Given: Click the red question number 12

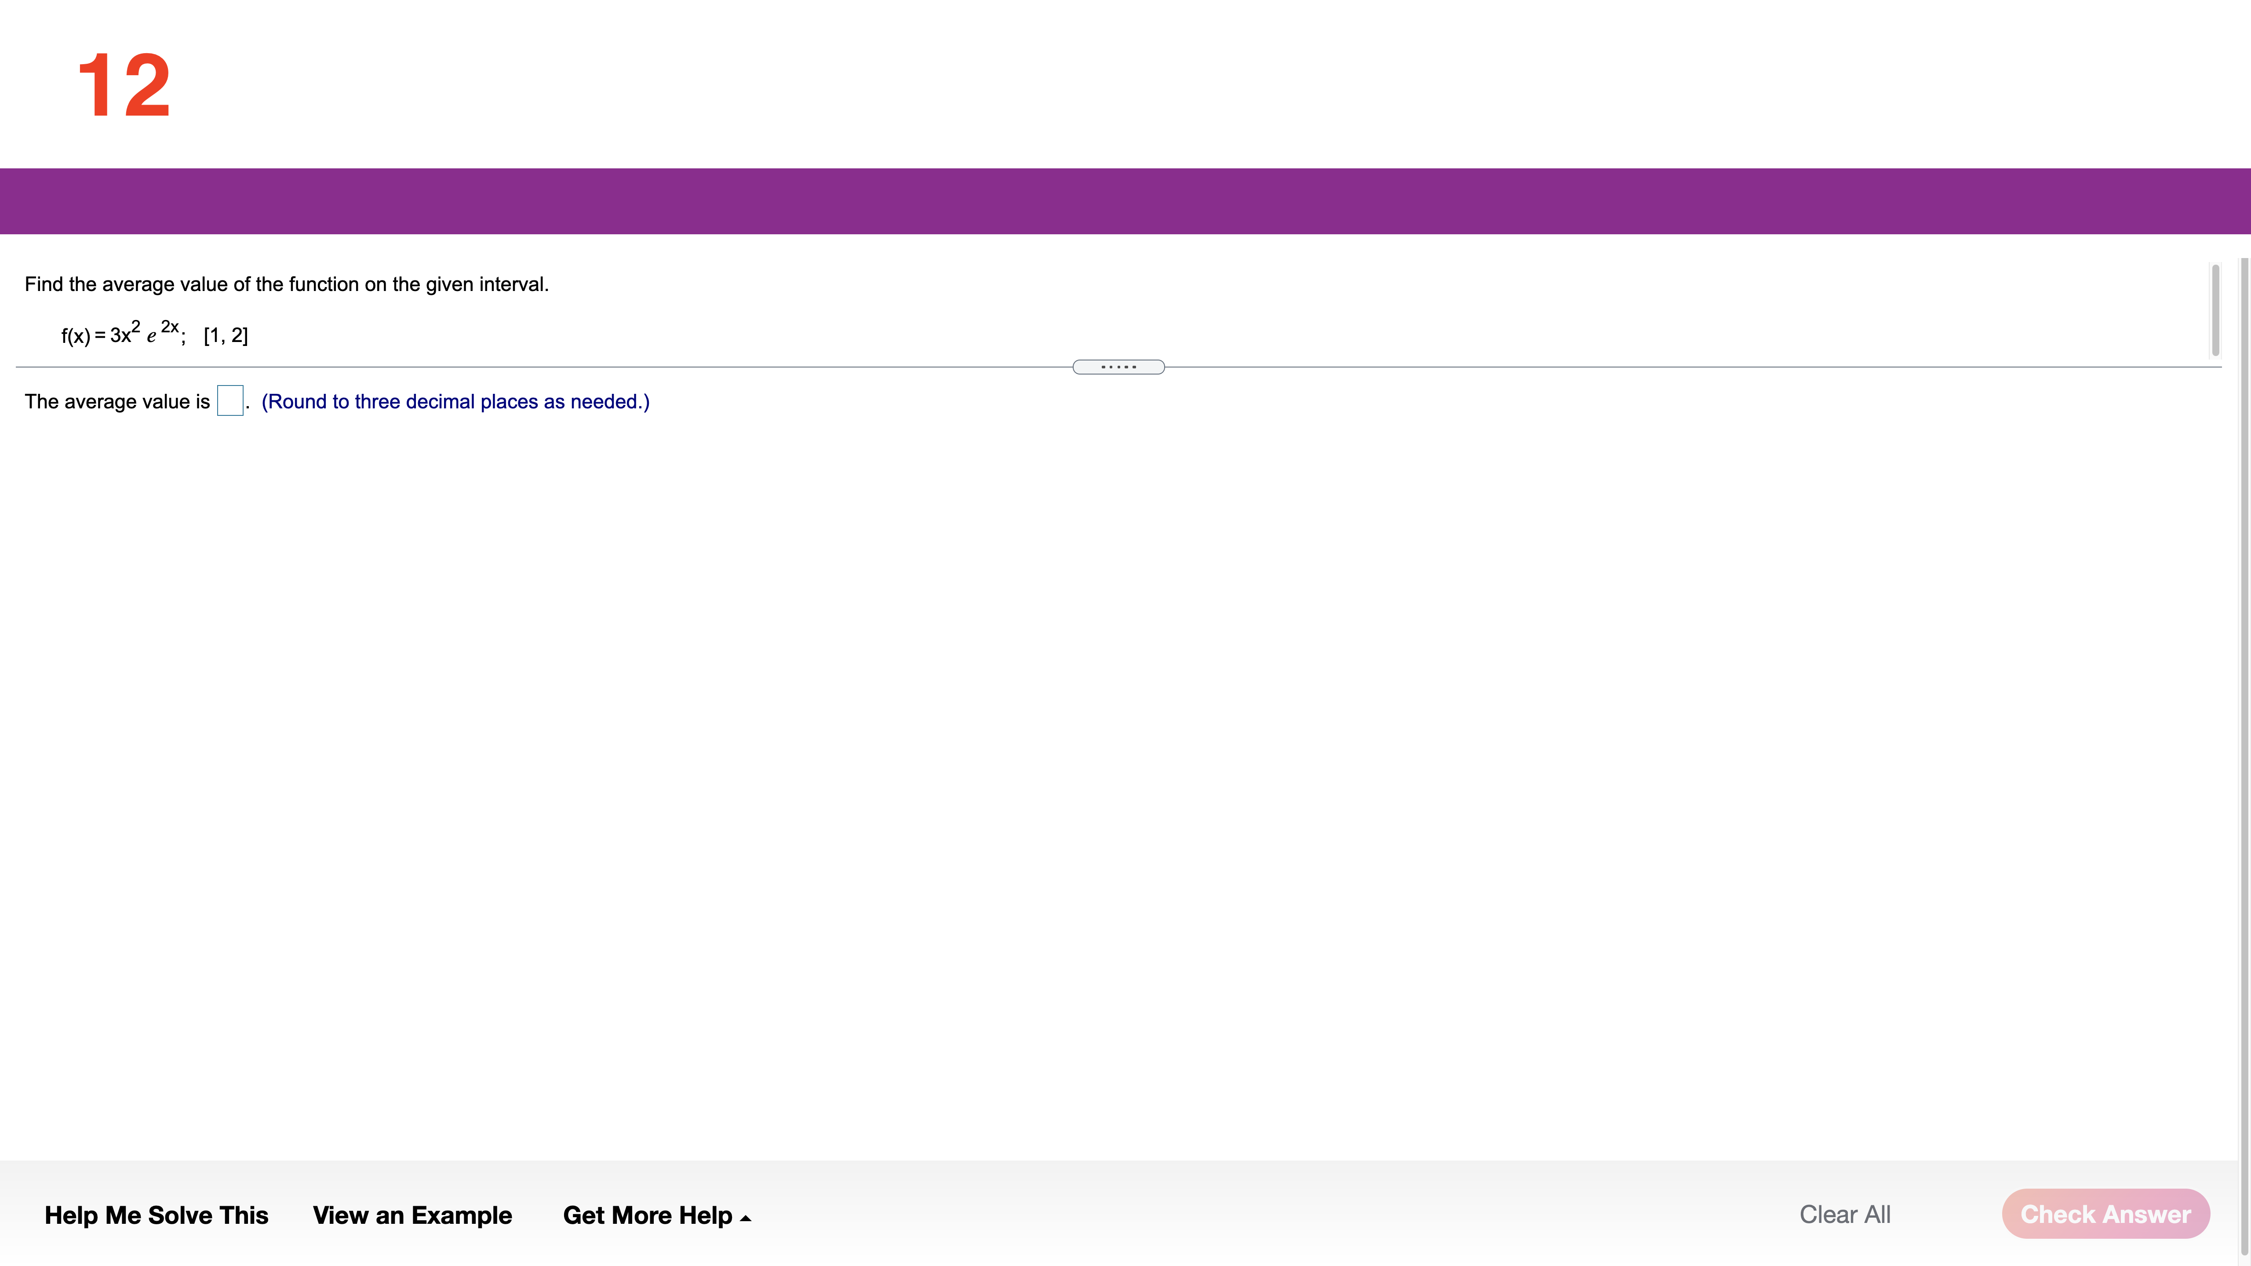Looking at the screenshot, I should (x=123, y=85).
